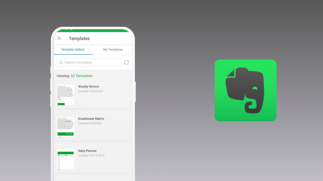This screenshot has height=181, width=323.
Task: Focus the Search templates field
Action: point(89,63)
